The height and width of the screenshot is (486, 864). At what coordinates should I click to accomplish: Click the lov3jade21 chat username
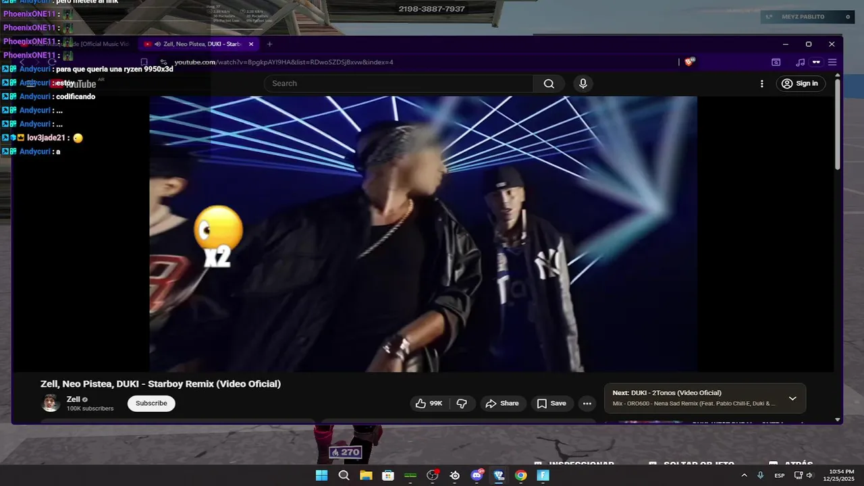coord(46,138)
